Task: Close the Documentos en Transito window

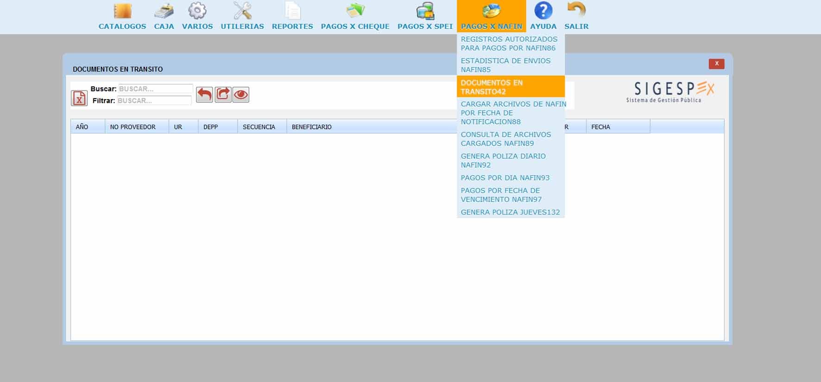Action: click(x=716, y=64)
